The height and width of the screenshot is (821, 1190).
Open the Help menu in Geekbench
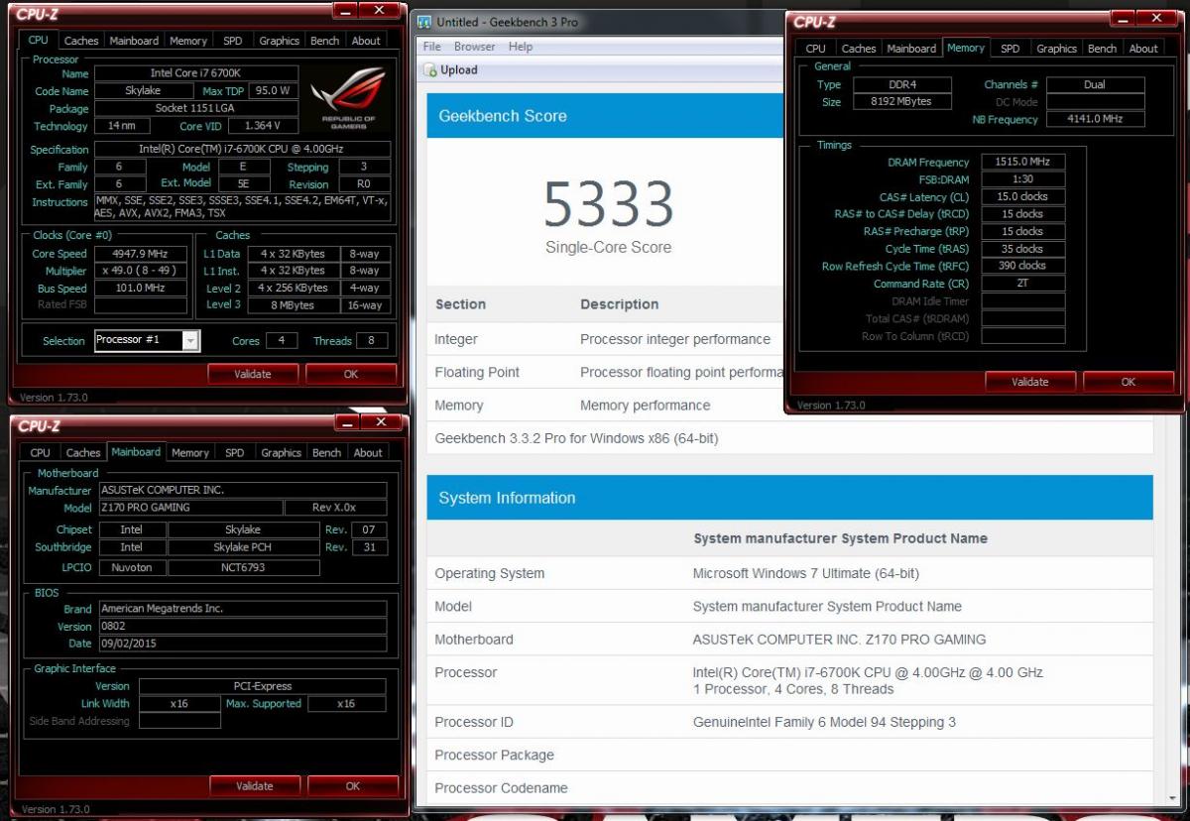[521, 47]
